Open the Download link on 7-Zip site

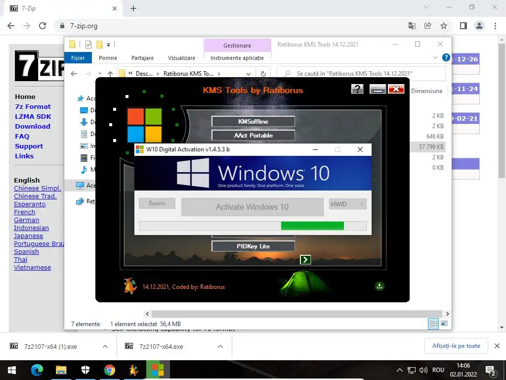33,126
